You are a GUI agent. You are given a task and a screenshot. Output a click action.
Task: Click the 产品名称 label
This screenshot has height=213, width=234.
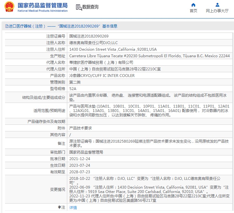[58, 75]
